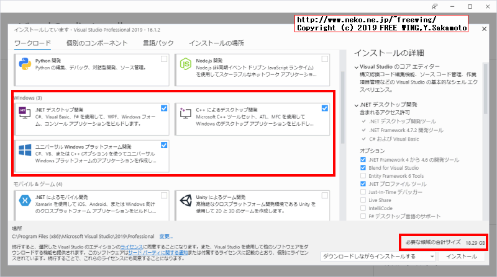Check F# デスクトップ言語のサポート option
This screenshot has width=497, height=277.
coord(363,216)
